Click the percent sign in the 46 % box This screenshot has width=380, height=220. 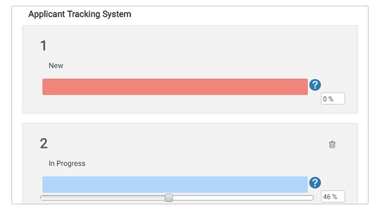(x=335, y=197)
